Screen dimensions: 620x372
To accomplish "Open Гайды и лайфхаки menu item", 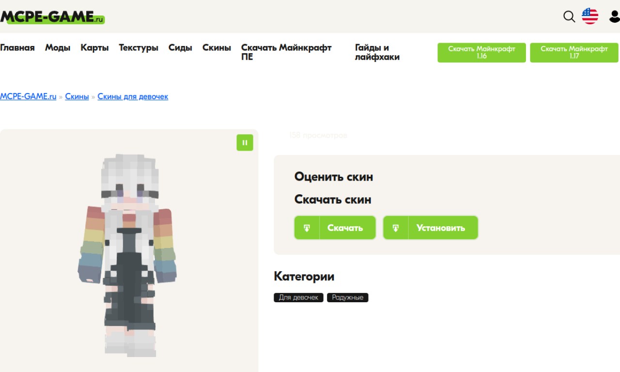I will coord(377,52).
